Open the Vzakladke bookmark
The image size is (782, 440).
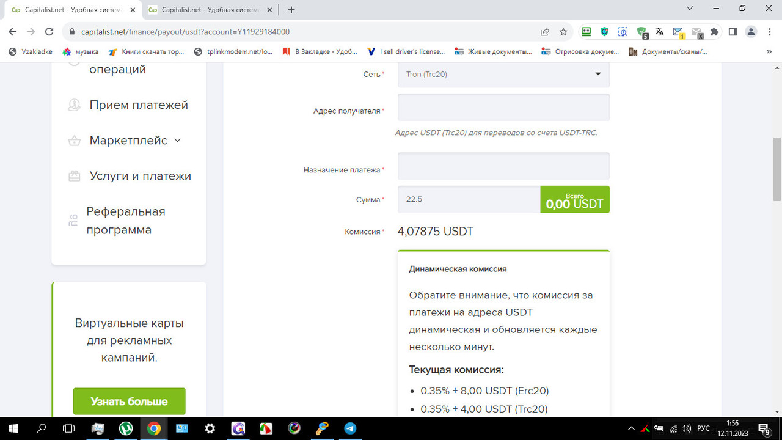pyautogui.click(x=31, y=52)
